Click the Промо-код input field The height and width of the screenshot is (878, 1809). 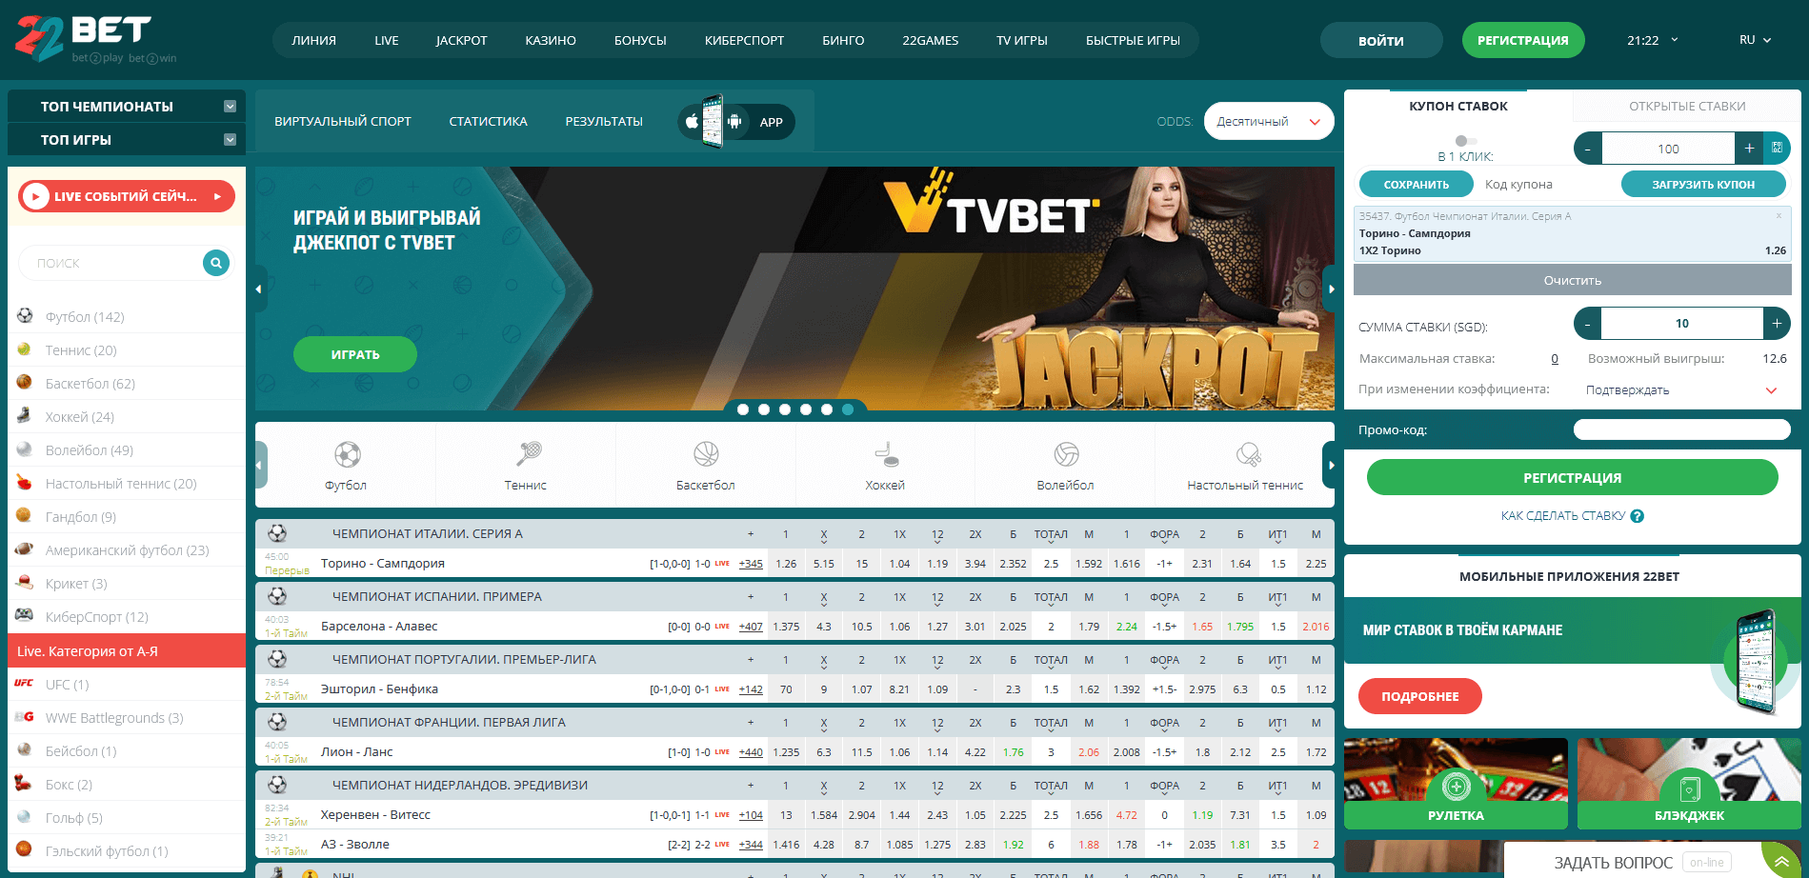coord(1681,429)
